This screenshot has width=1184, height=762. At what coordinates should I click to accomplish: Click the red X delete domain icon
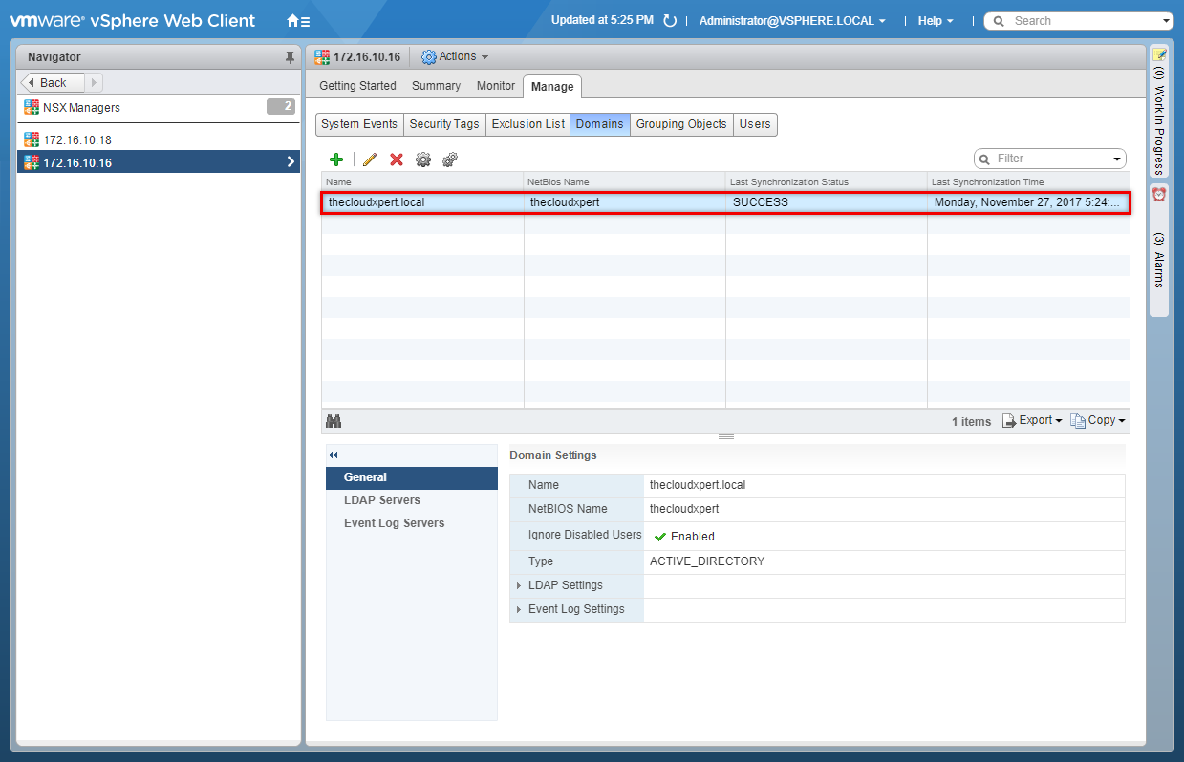[397, 159]
